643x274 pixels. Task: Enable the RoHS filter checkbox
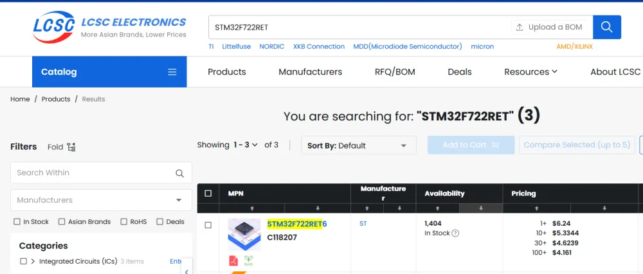point(123,221)
